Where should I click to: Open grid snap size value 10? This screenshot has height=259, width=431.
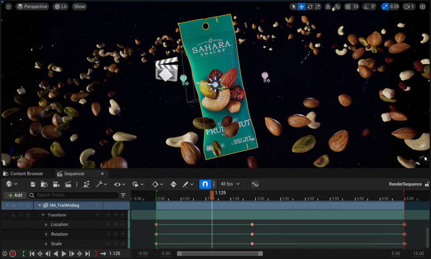[356, 7]
